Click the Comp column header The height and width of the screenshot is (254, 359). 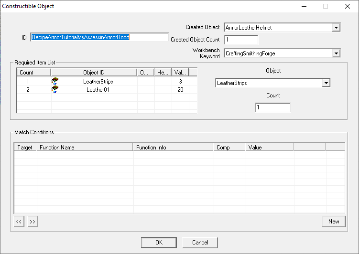point(229,147)
